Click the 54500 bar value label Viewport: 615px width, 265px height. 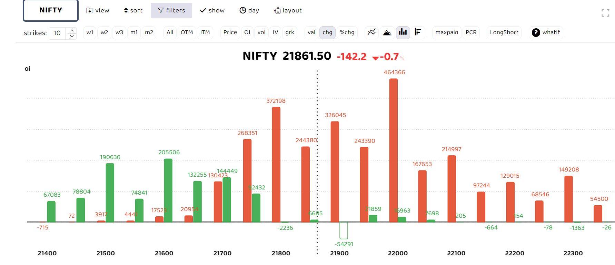[599, 199]
